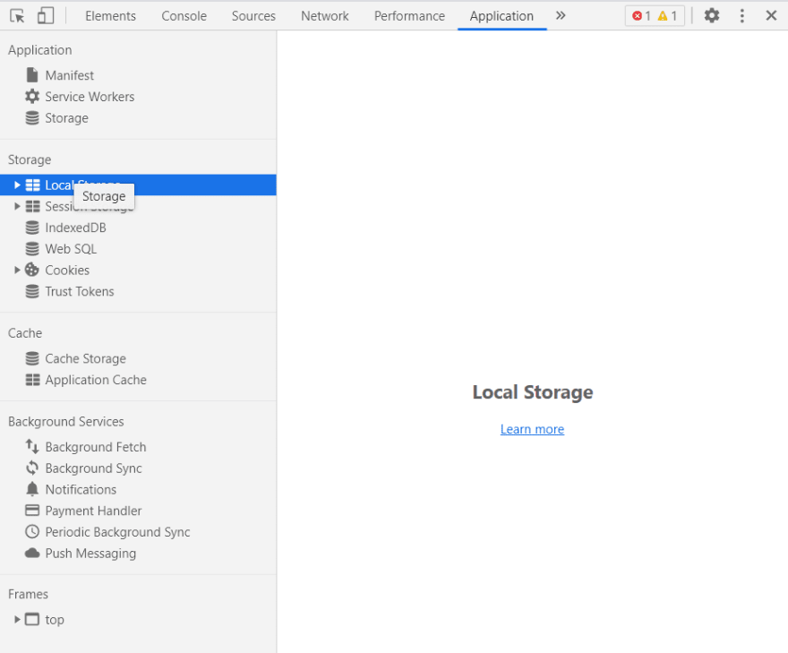
Task: Select the Payment Handler service
Action: coord(93,511)
